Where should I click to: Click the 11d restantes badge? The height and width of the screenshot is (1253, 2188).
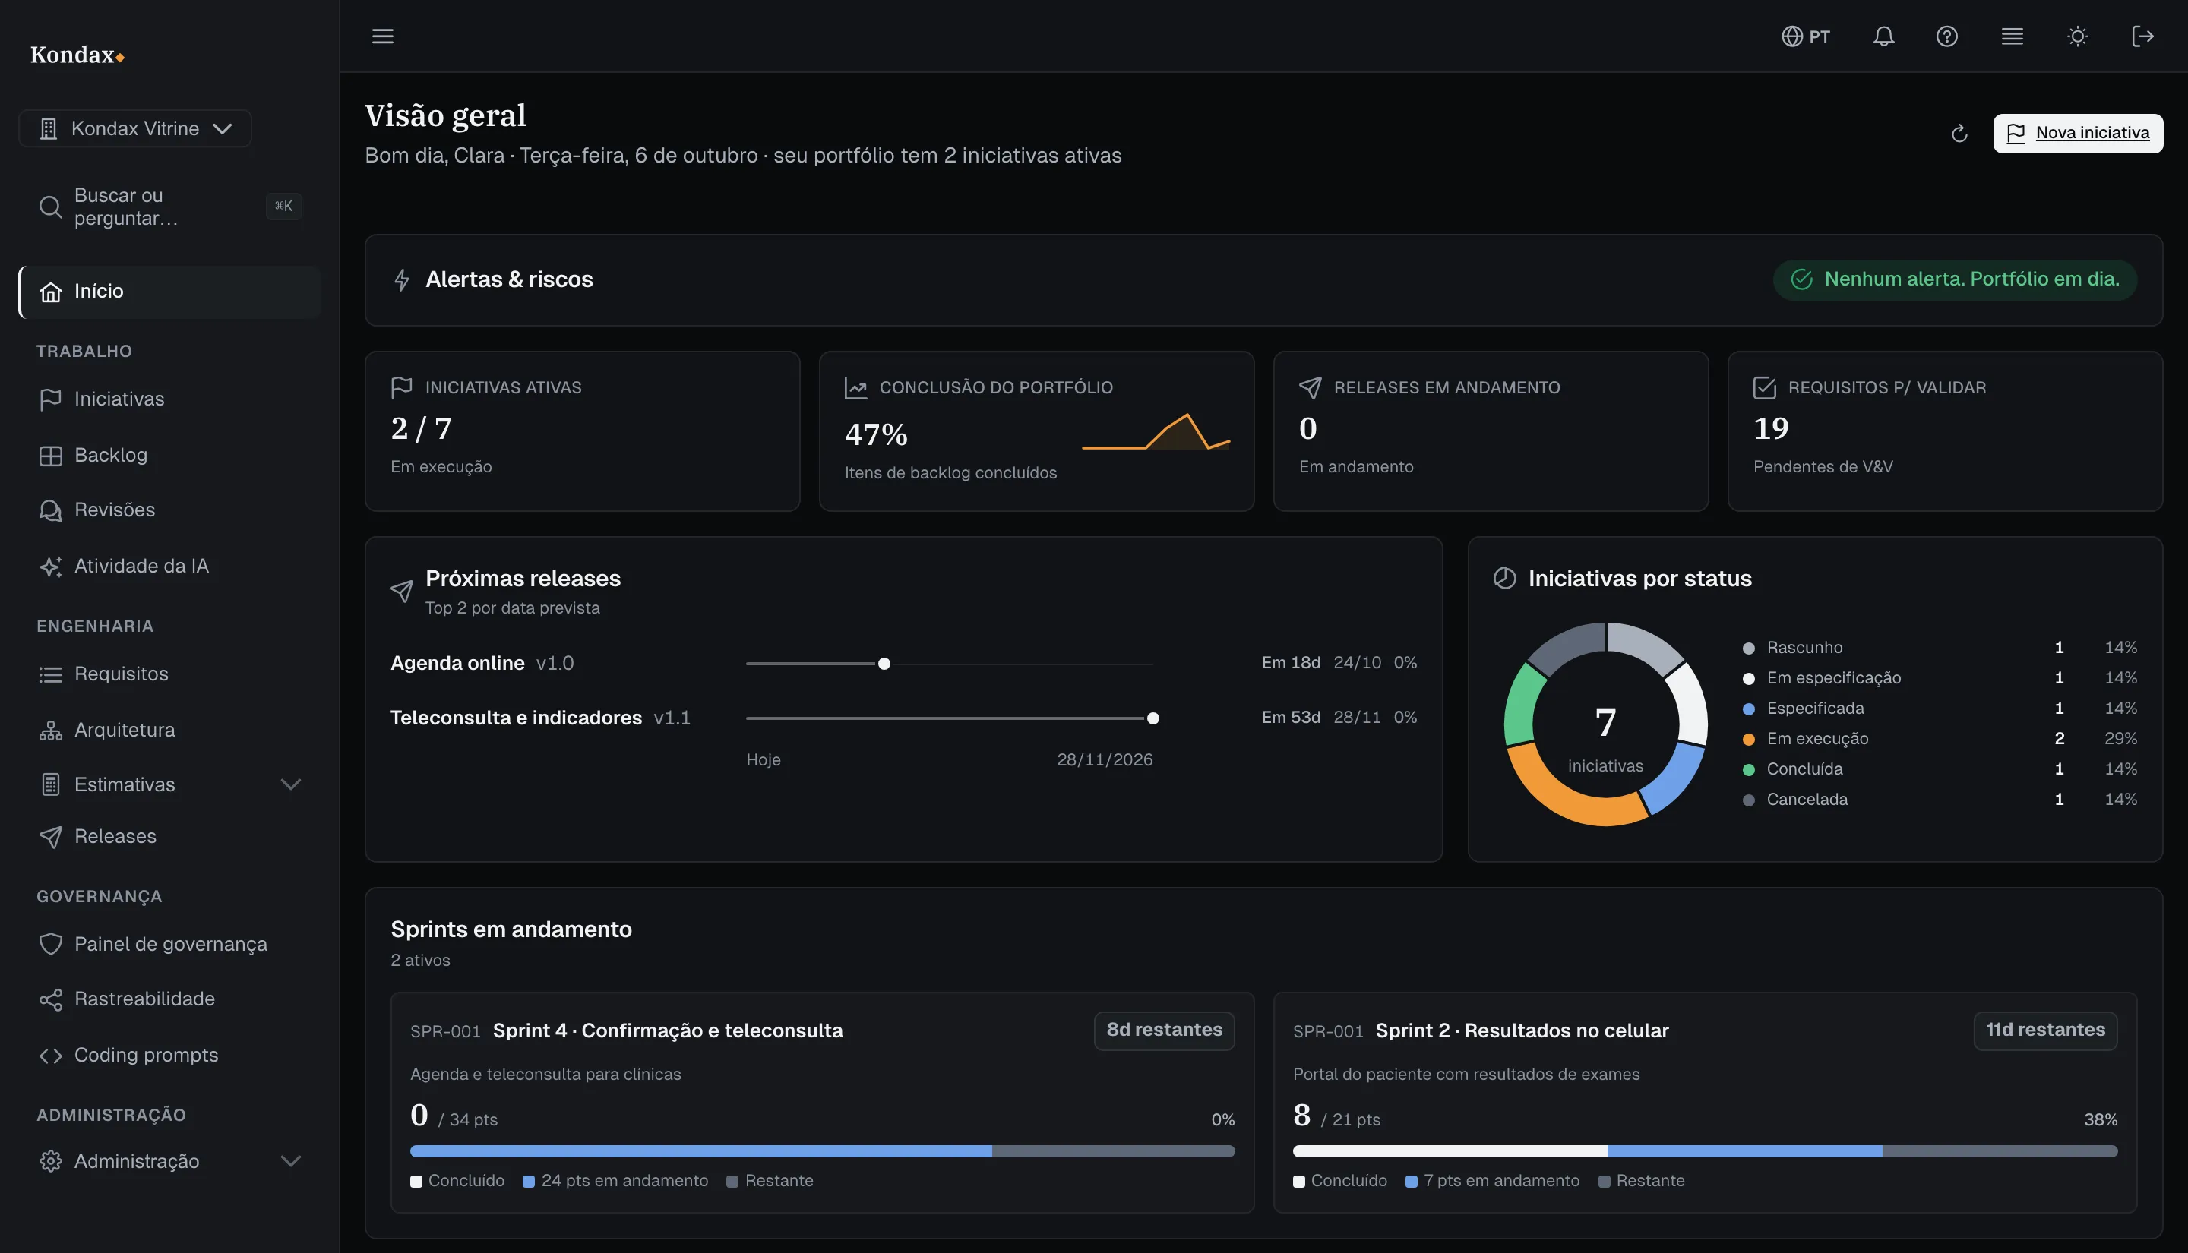(2045, 1030)
